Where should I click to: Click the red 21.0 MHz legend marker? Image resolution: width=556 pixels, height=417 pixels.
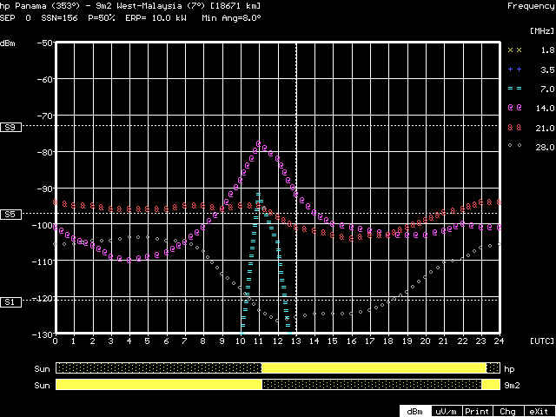[x=514, y=127]
